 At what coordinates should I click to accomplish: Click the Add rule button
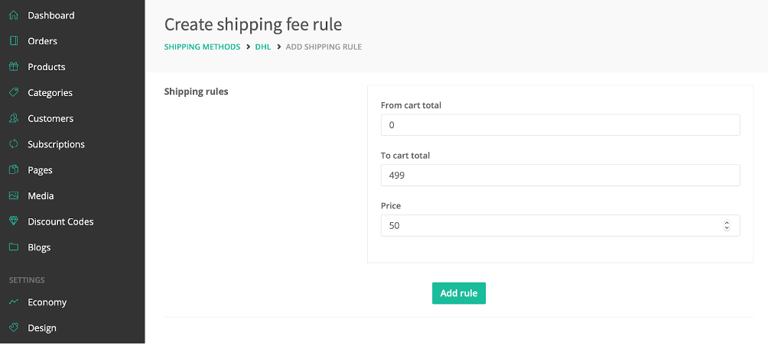click(458, 293)
